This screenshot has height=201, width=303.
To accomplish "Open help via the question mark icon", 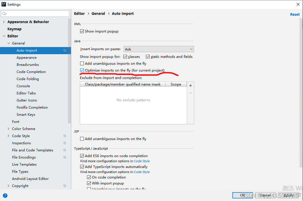I will click(5, 196).
